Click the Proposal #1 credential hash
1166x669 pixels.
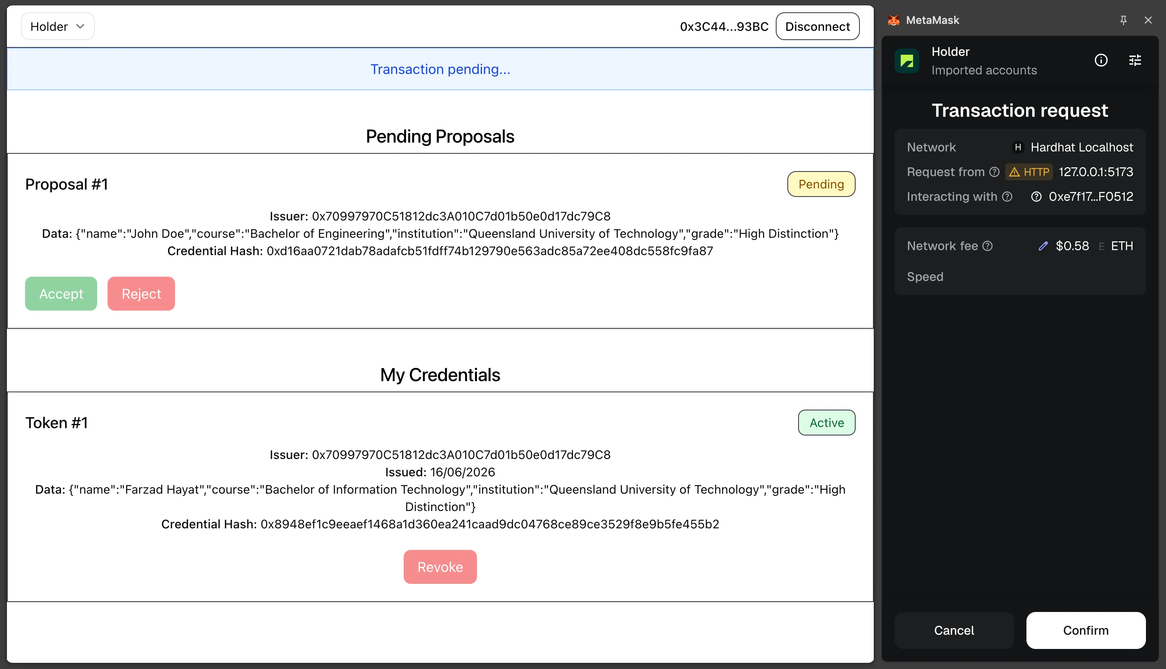[490, 251]
